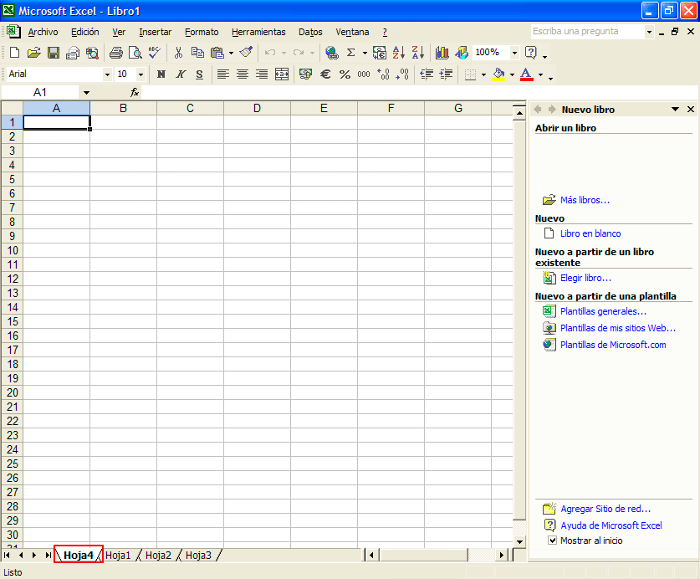The width and height of the screenshot is (700, 579).
Task: Select the Format Painter brush
Action: (246, 53)
